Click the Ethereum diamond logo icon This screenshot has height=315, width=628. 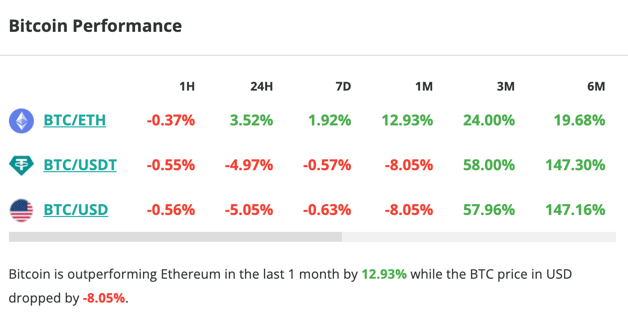pos(21,121)
